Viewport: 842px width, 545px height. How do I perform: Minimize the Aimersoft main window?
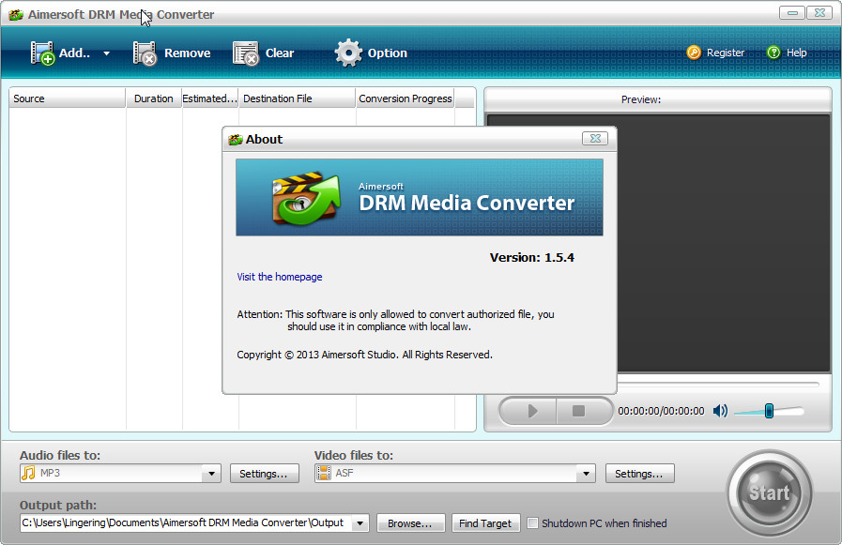click(x=792, y=13)
